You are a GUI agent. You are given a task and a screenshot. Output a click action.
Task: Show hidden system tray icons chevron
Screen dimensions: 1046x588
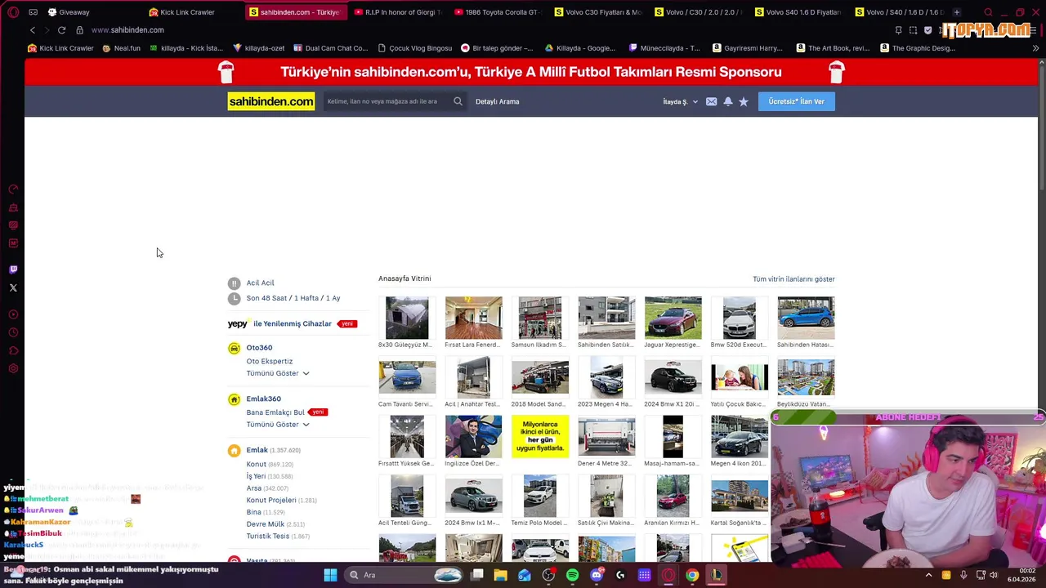[928, 575]
